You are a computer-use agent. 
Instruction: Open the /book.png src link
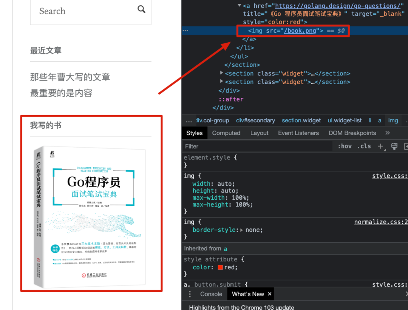300,31
